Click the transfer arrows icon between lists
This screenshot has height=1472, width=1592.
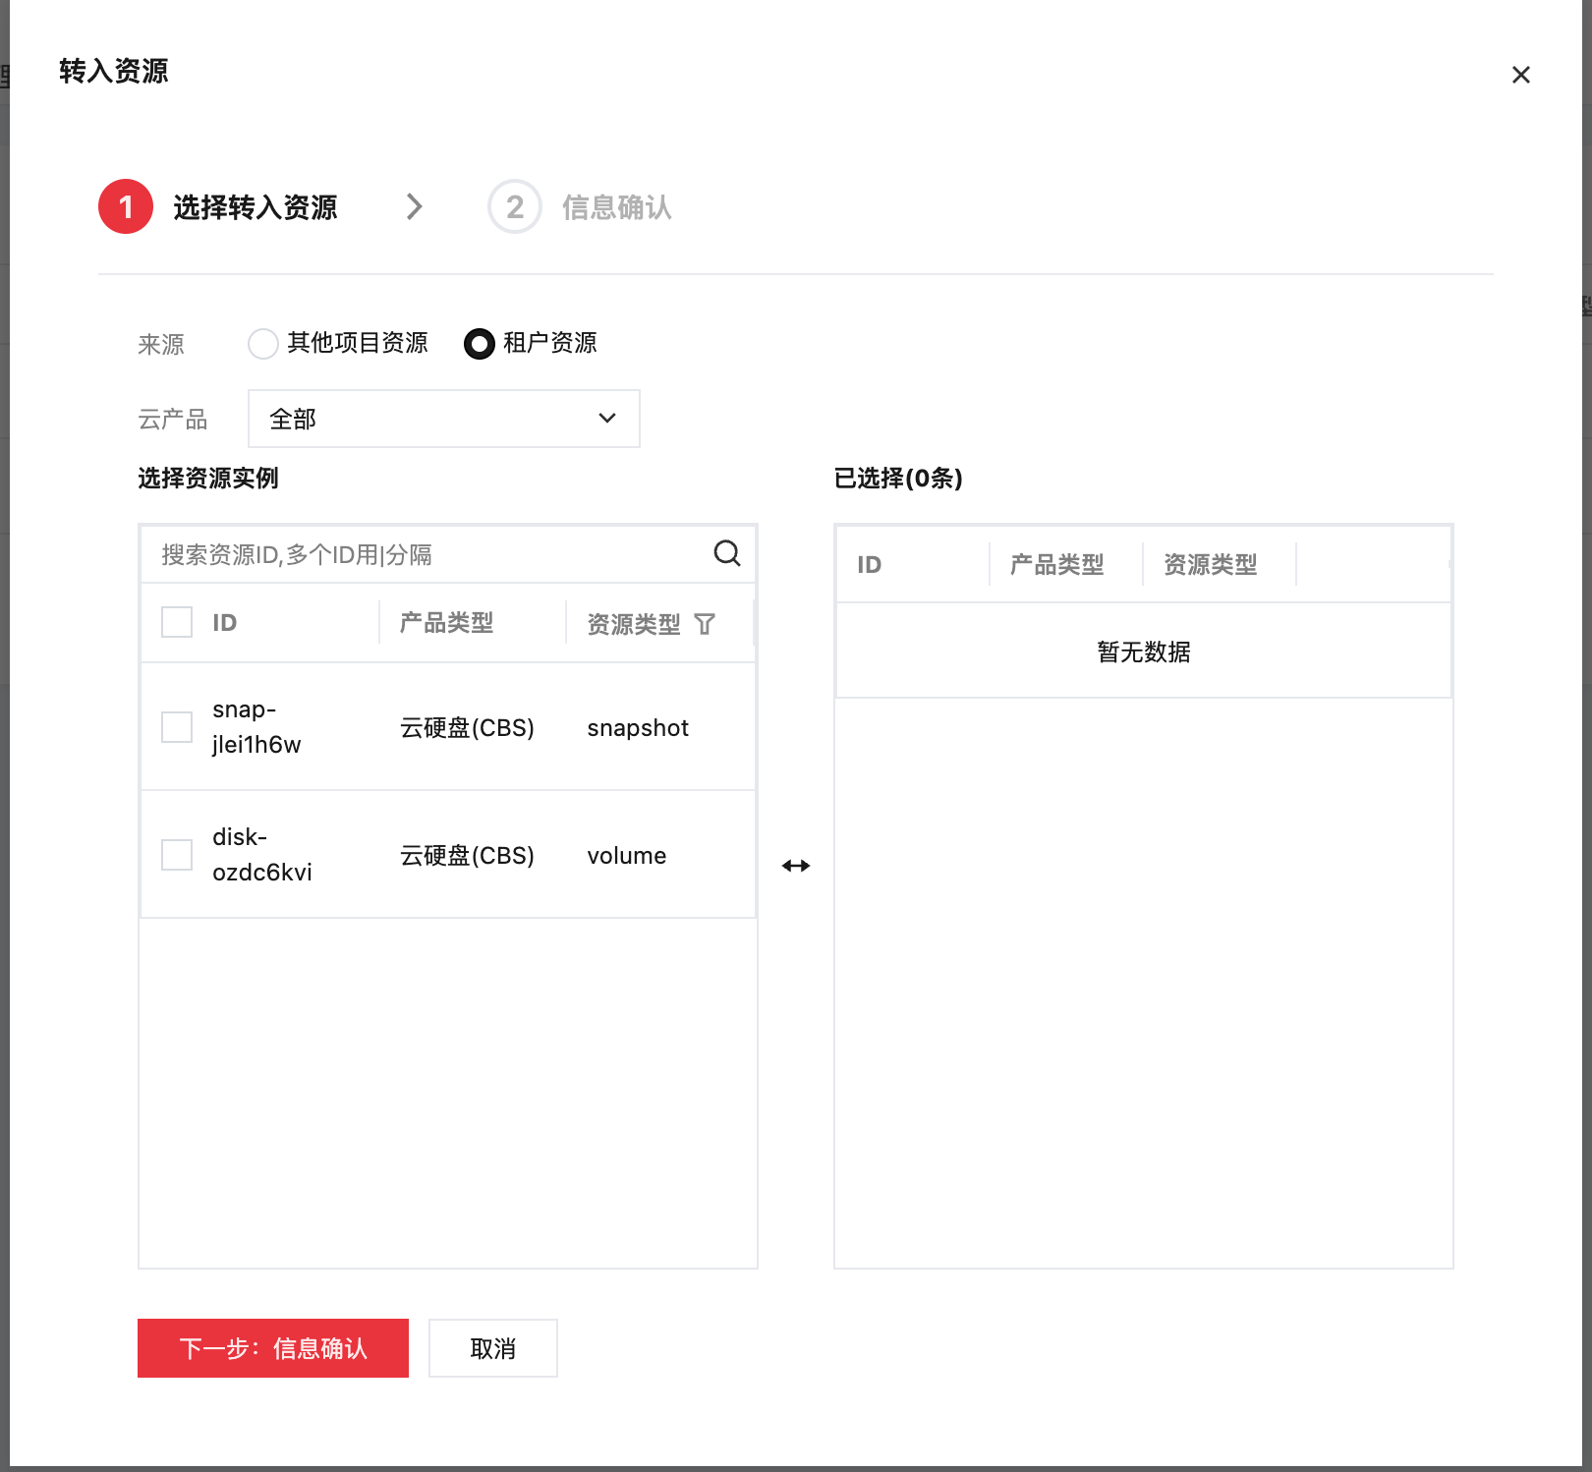coord(795,866)
